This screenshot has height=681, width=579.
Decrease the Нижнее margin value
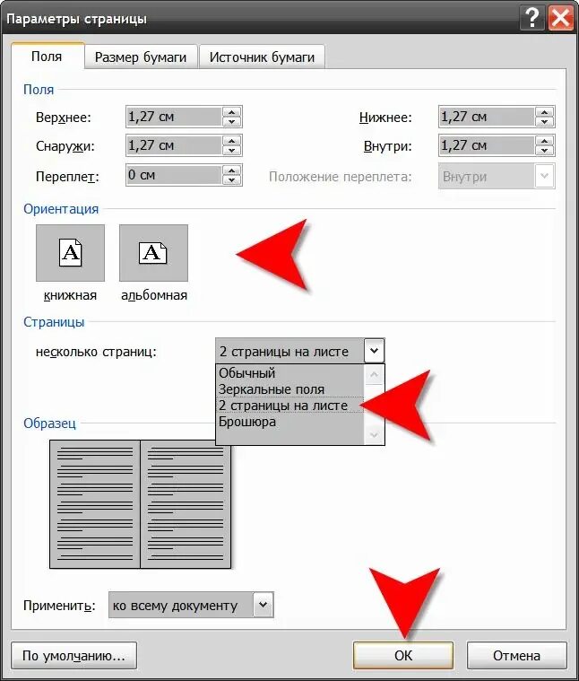544,122
